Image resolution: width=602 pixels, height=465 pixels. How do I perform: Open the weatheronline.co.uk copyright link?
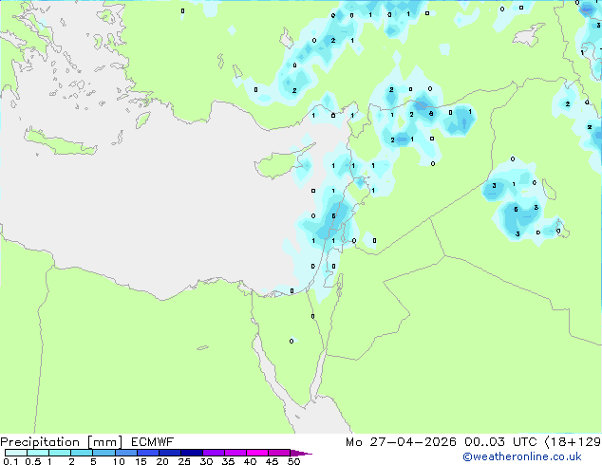pyautogui.click(x=522, y=456)
